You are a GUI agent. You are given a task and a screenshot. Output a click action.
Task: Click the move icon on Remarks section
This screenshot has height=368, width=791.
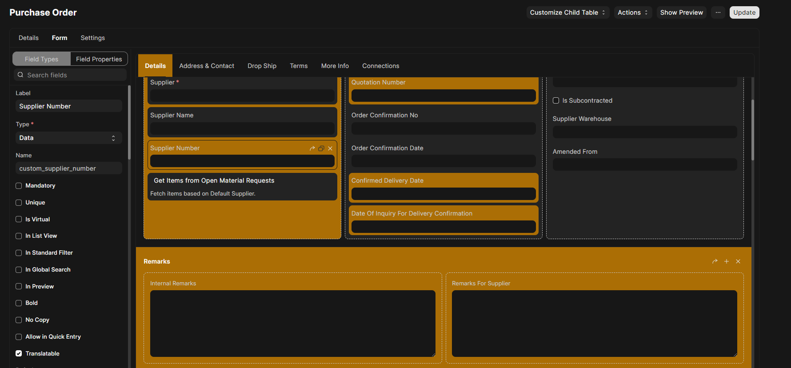coord(715,261)
